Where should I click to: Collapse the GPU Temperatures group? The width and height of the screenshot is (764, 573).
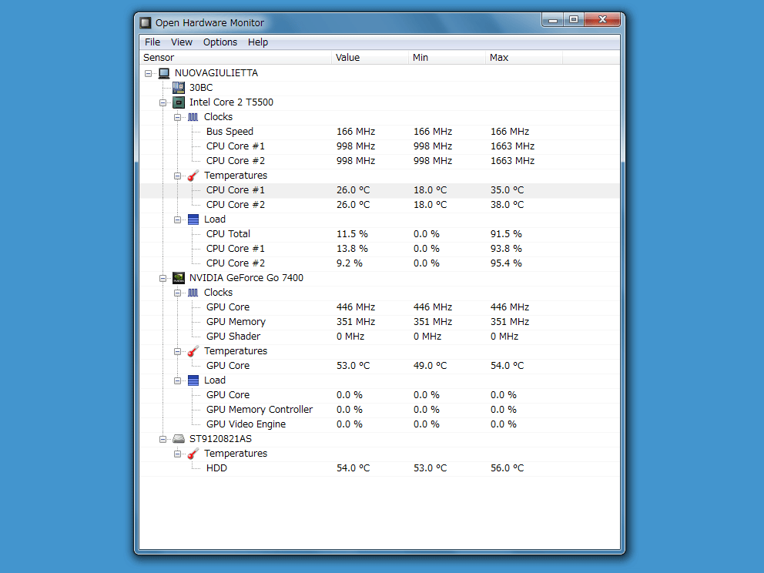pos(177,351)
